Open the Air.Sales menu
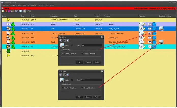 (x=40, y=5)
